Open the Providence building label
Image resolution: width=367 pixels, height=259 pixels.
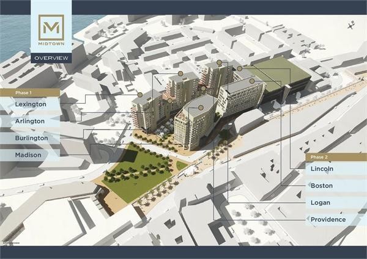click(328, 219)
